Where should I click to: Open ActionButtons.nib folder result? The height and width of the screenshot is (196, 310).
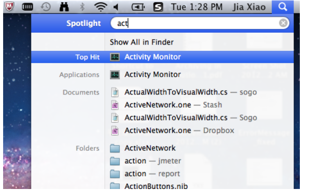click(156, 186)
